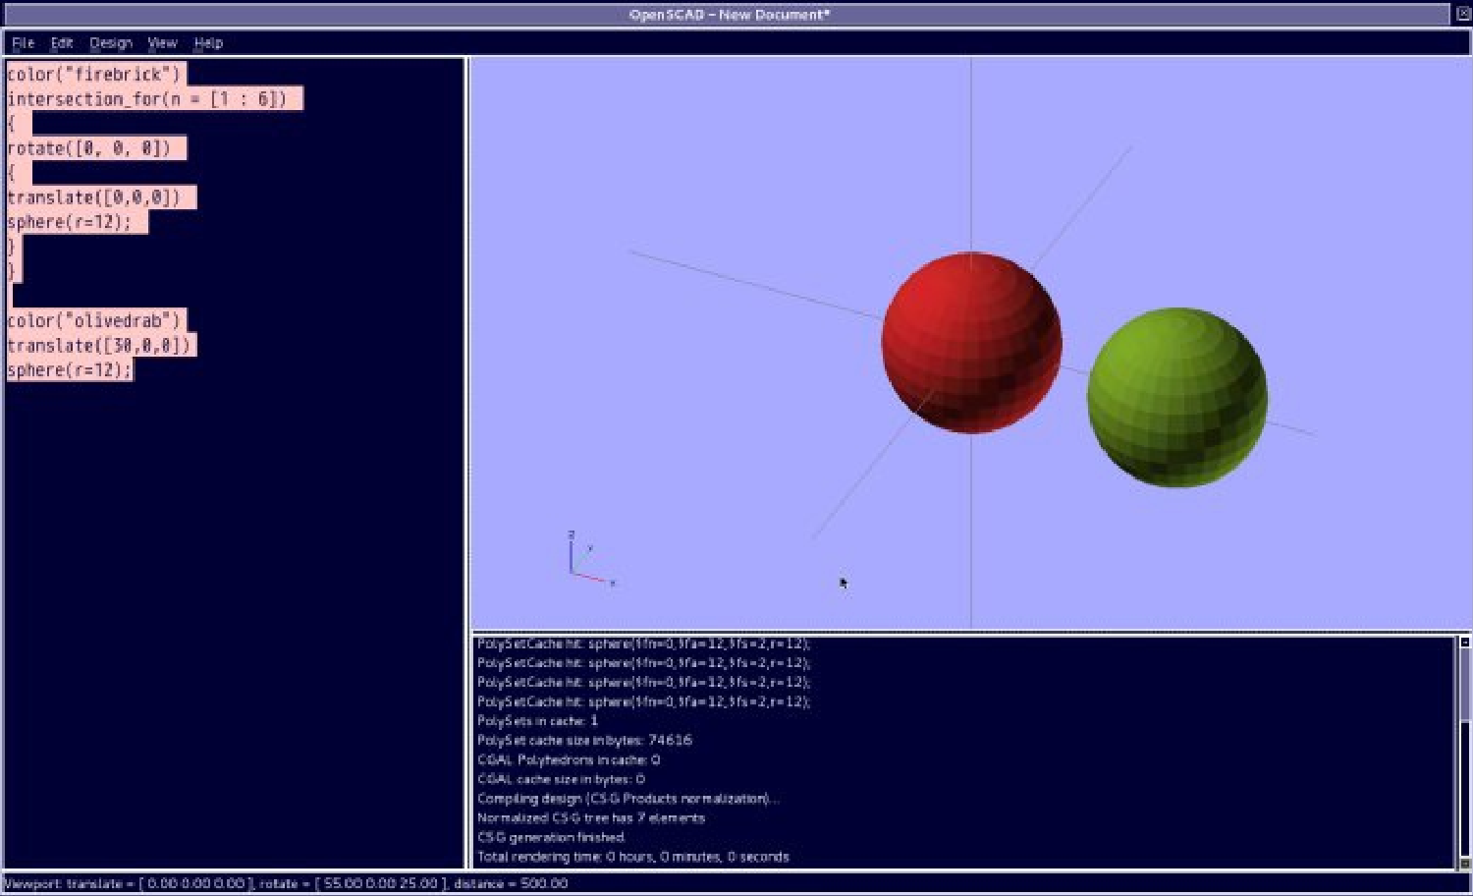Click the console scrollbar up arrow
The height and width of the screenshot is (896, 1473).
pyautogui.click(x=1464, y=643)
